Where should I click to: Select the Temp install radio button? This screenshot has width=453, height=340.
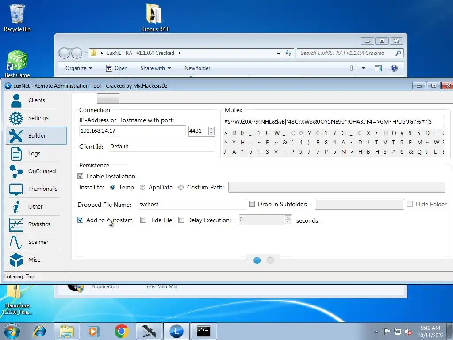[113, 187]
